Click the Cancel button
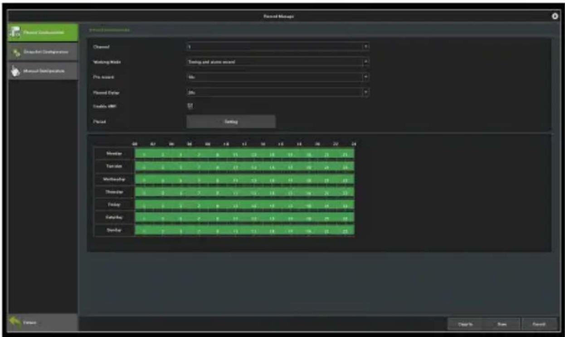 pyautogui.click(x=539, y=324)
